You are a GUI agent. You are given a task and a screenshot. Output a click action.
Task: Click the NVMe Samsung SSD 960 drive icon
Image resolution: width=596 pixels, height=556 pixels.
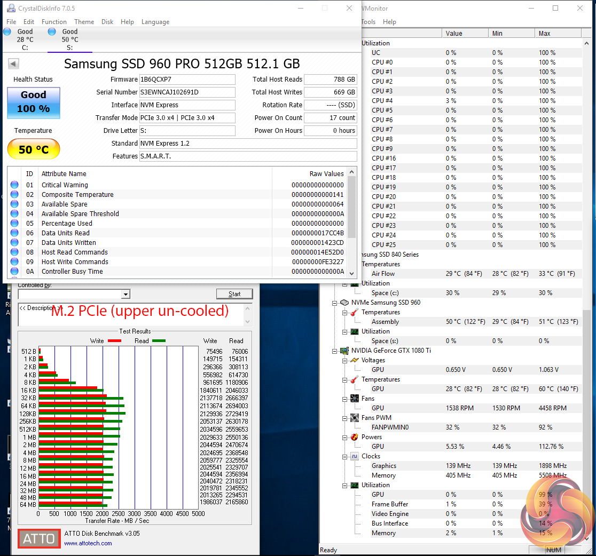click(344, 303)
